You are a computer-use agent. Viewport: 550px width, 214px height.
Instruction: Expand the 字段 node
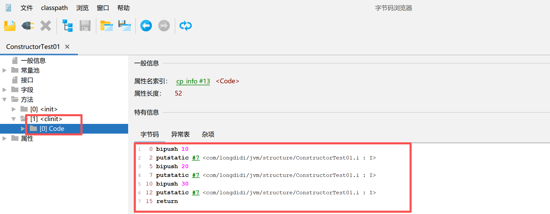tap(4, 90)
